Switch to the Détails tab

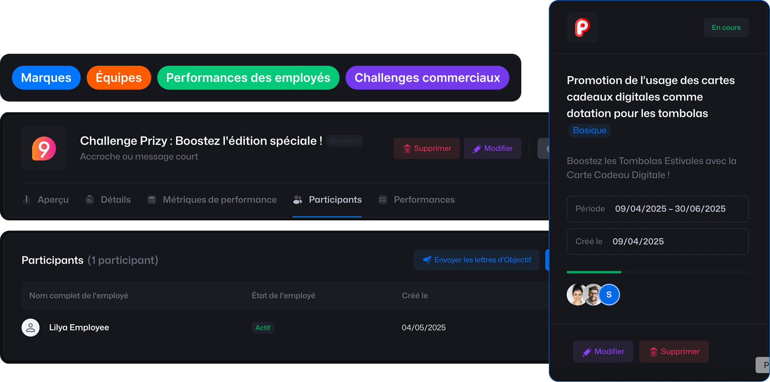coord(108,200)
